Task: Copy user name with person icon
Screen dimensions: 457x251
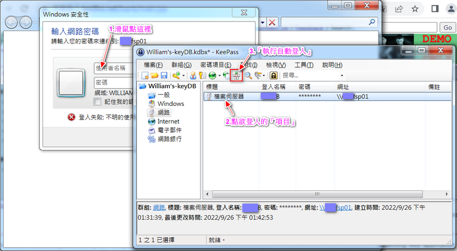Action: point(192,75)
